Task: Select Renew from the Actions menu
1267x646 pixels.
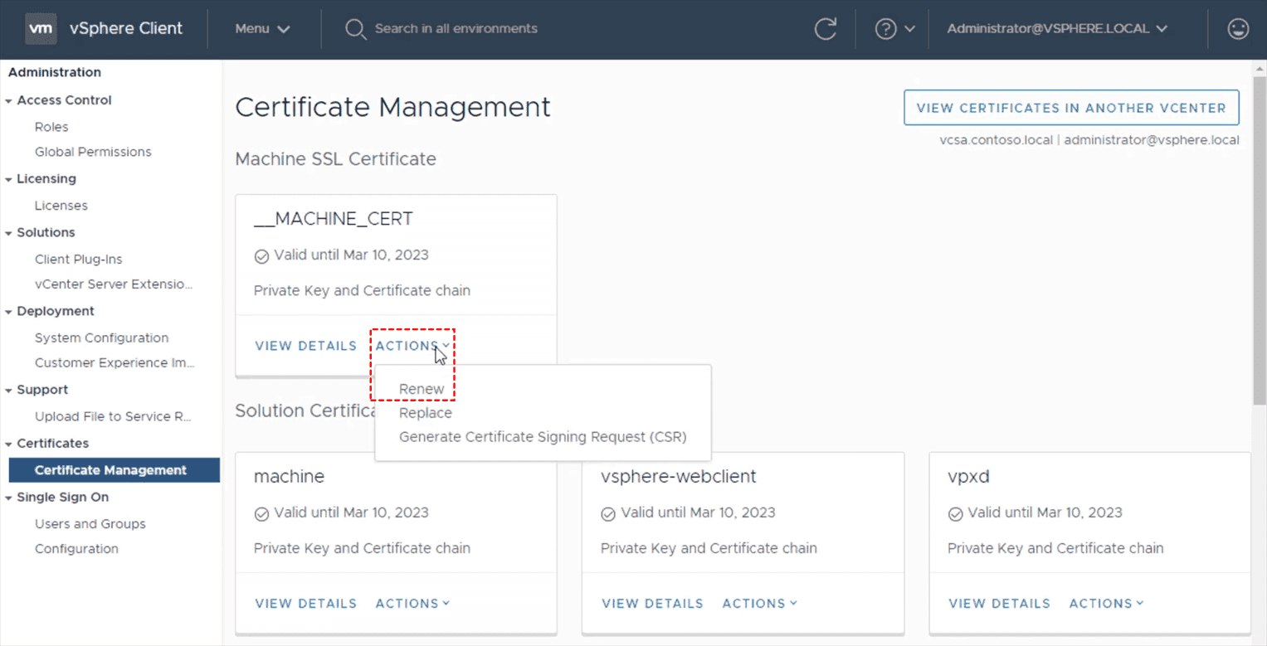Action: click(x=422, y=389)
